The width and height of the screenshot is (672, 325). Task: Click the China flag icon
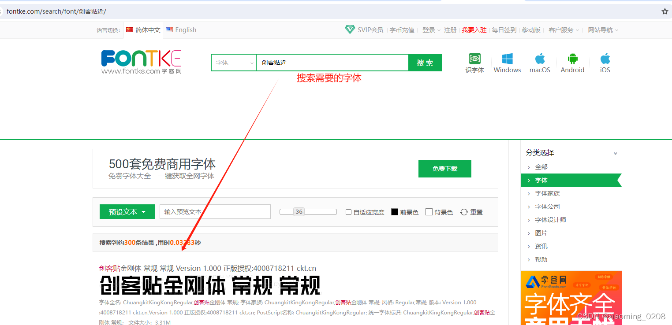[130, 30]
